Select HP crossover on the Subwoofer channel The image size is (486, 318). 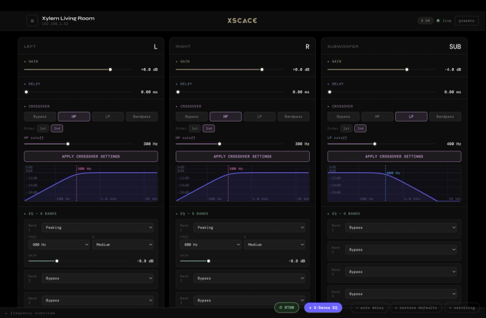pos(377,117)
